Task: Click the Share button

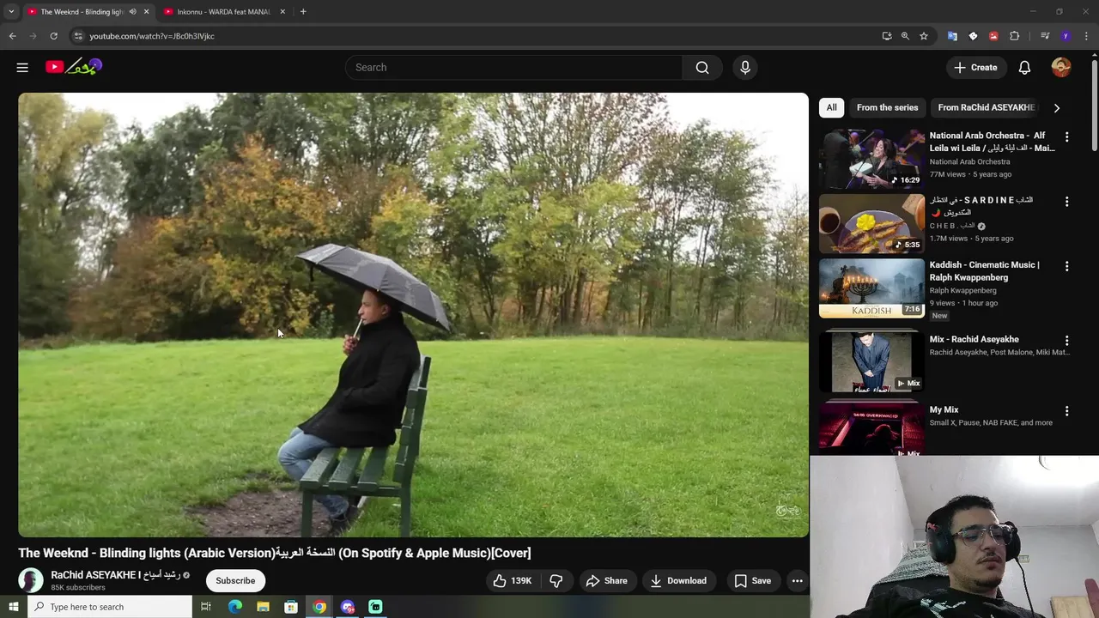Action: click(606, 581)
